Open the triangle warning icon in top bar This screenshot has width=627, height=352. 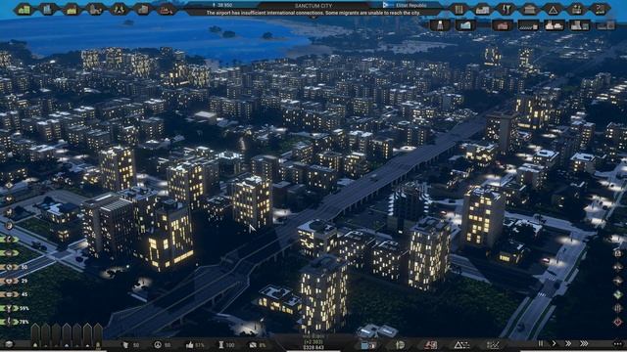[x=553, y=9]
